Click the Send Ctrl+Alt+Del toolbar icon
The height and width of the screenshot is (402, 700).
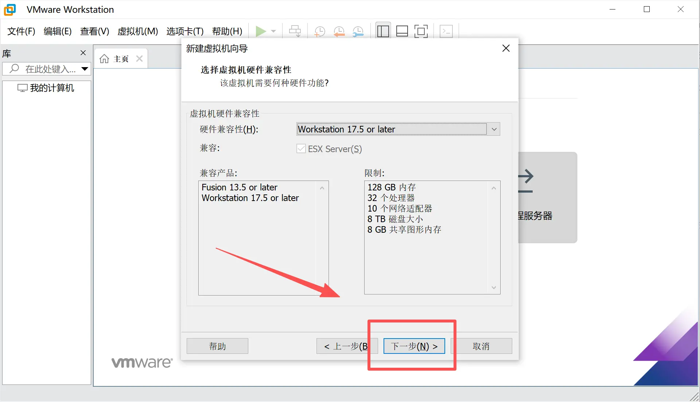click(x=295, y=31)
